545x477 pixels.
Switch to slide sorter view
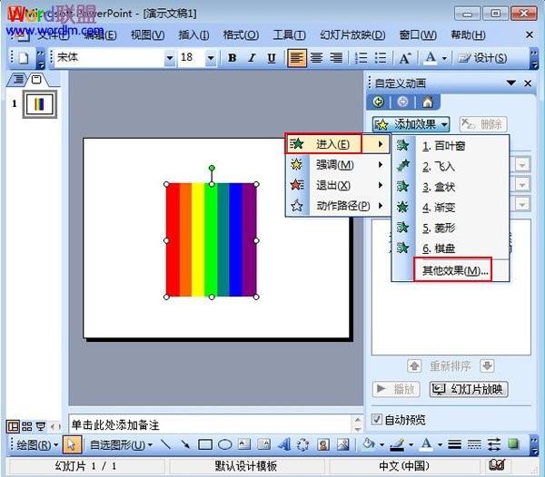pyautogui.click(x=26, y=426)
